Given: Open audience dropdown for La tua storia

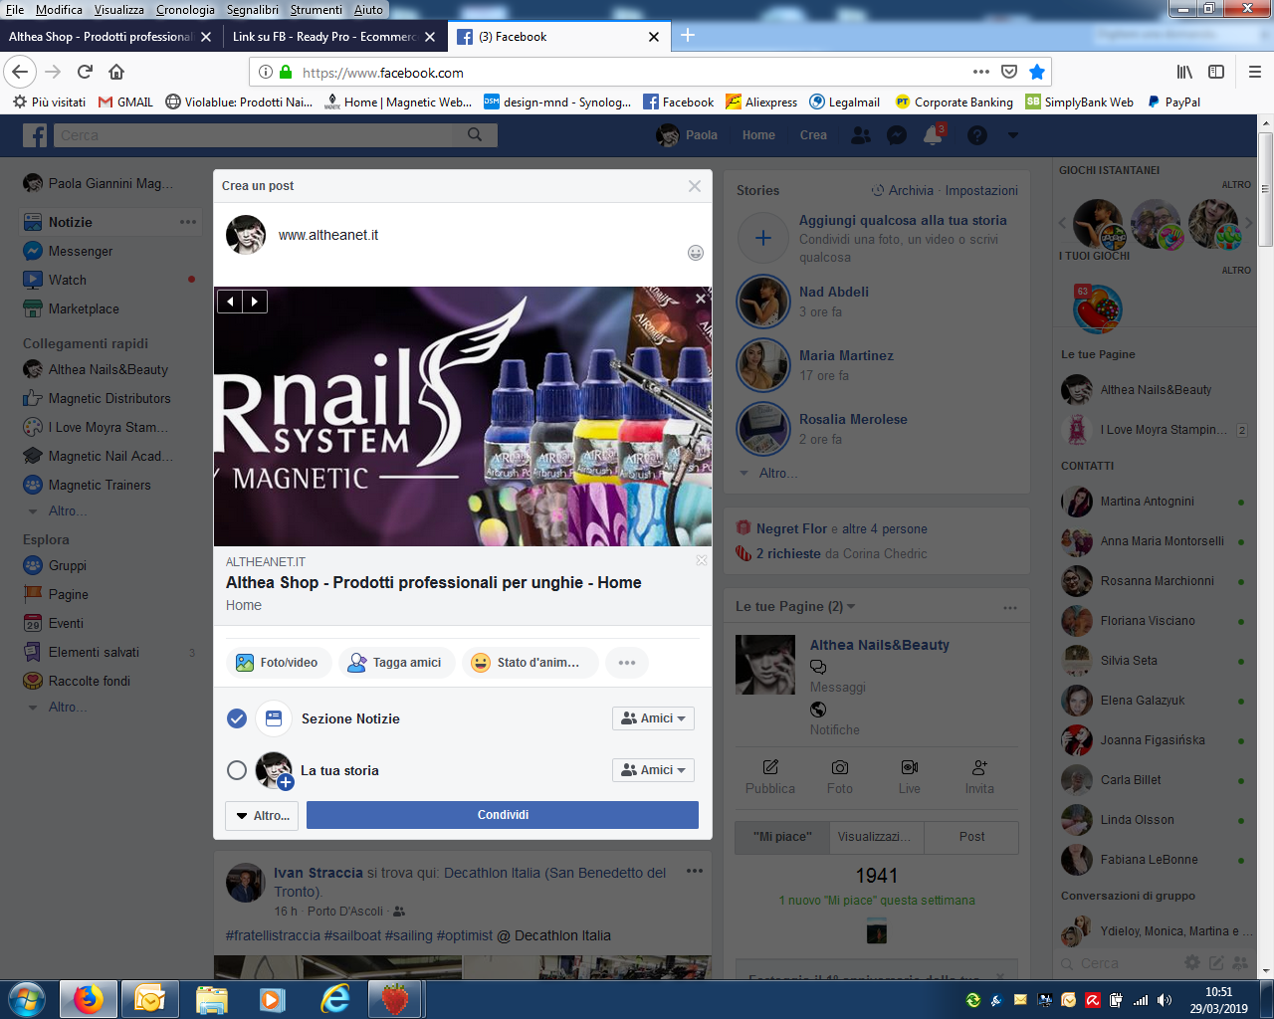Looking at the screenshot, I should [x=653, y=770].
